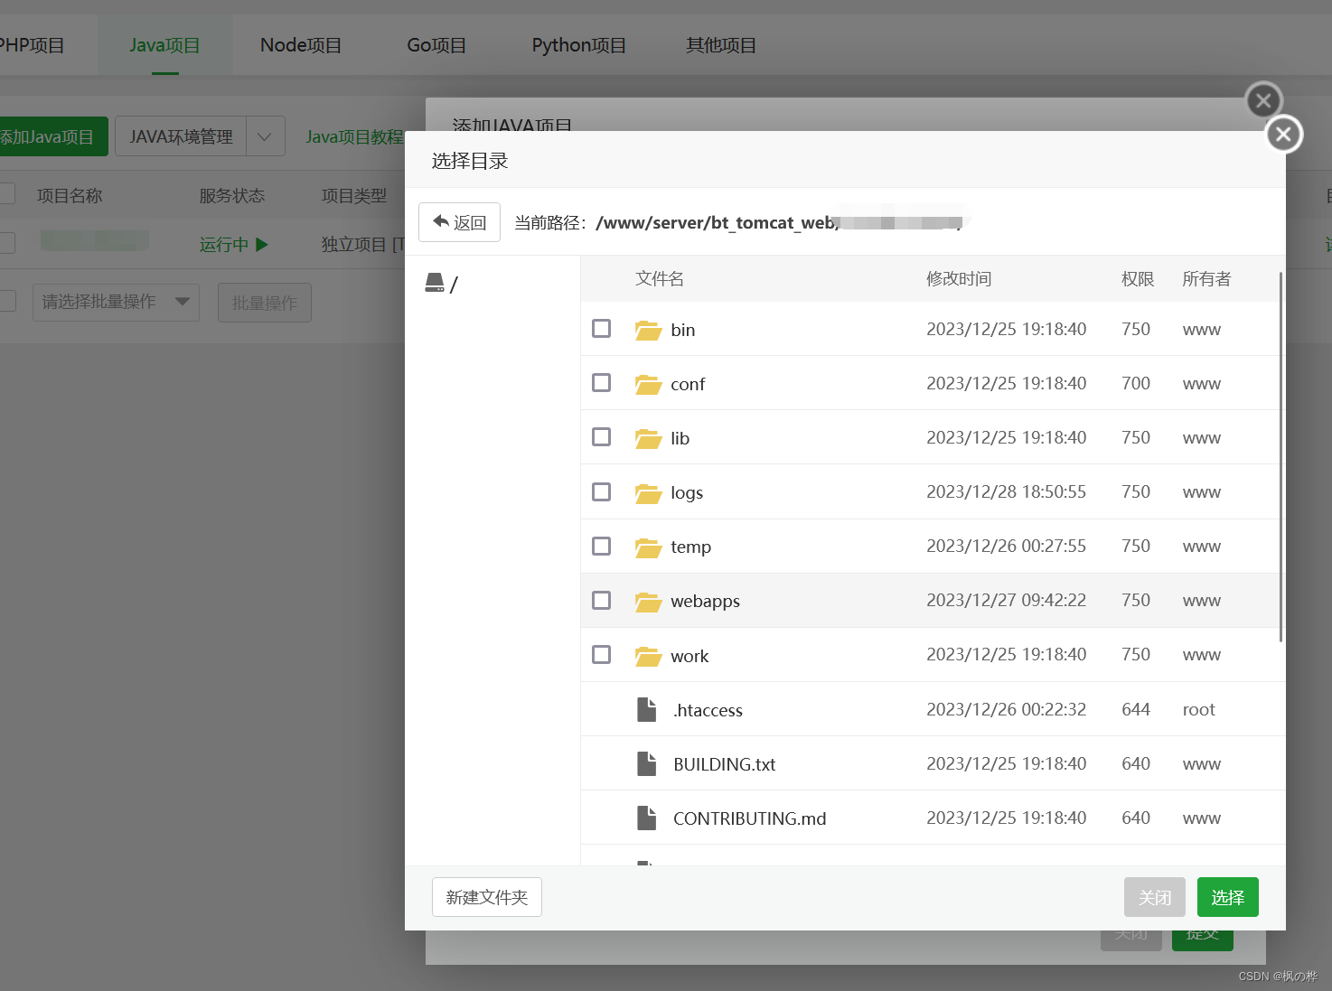The width and height of the screenshot is (1332, 991).
Task: Click the 批量操作 button
Action: pos(265,303)
